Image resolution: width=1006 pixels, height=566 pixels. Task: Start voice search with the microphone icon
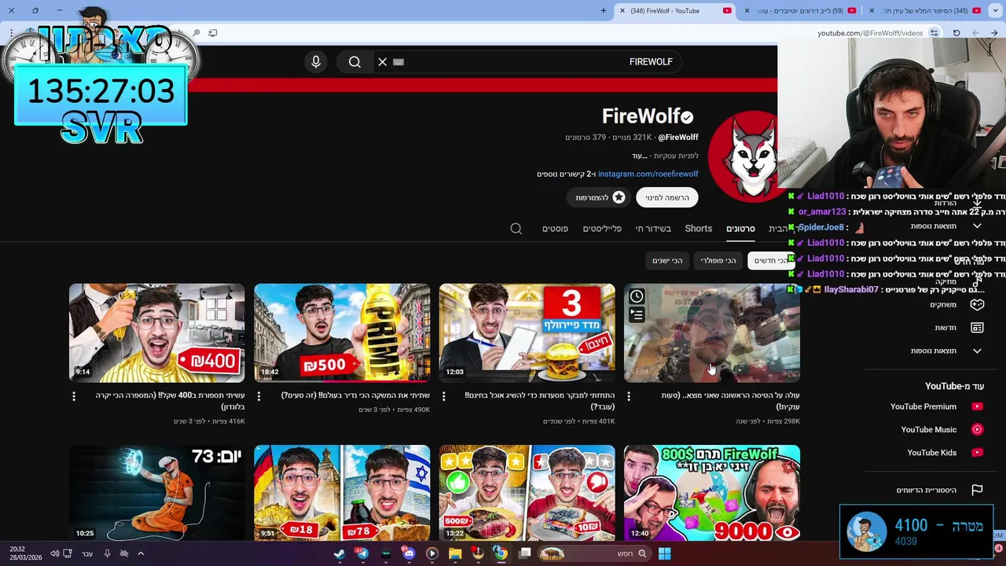[316, 62]
